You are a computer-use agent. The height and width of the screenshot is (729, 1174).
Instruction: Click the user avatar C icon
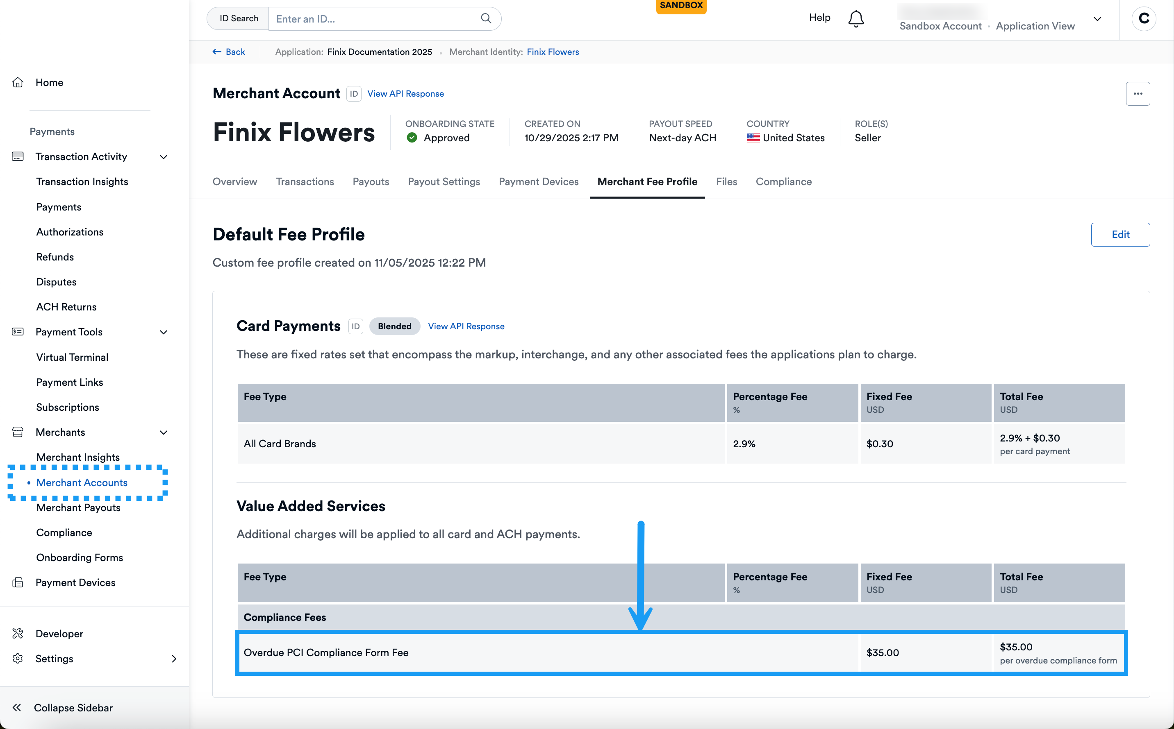(1143, 18)
